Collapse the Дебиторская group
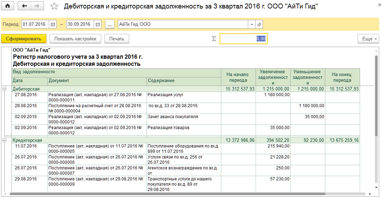The image size is (382, 197). (4, 89)
